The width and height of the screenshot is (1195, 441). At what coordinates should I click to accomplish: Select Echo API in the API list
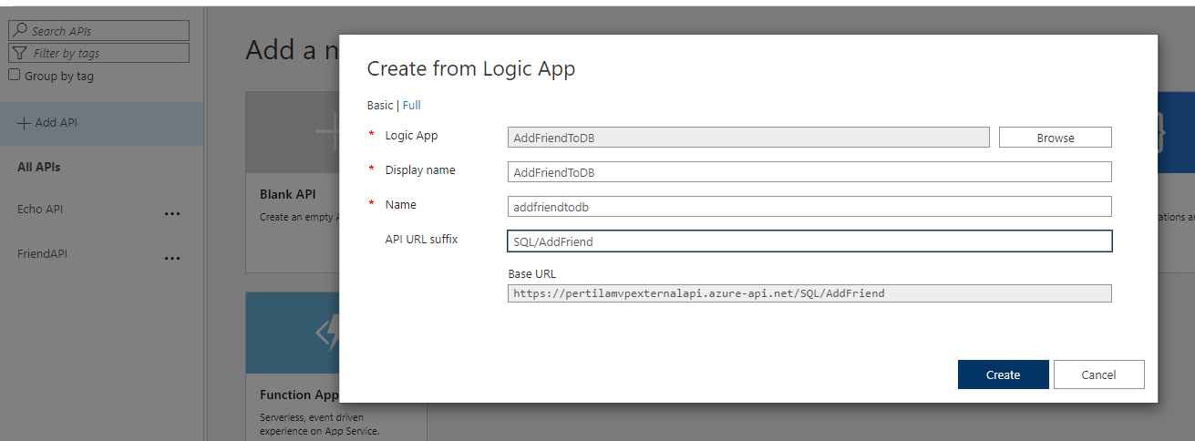pyautogui.click(x=40, y=210)
